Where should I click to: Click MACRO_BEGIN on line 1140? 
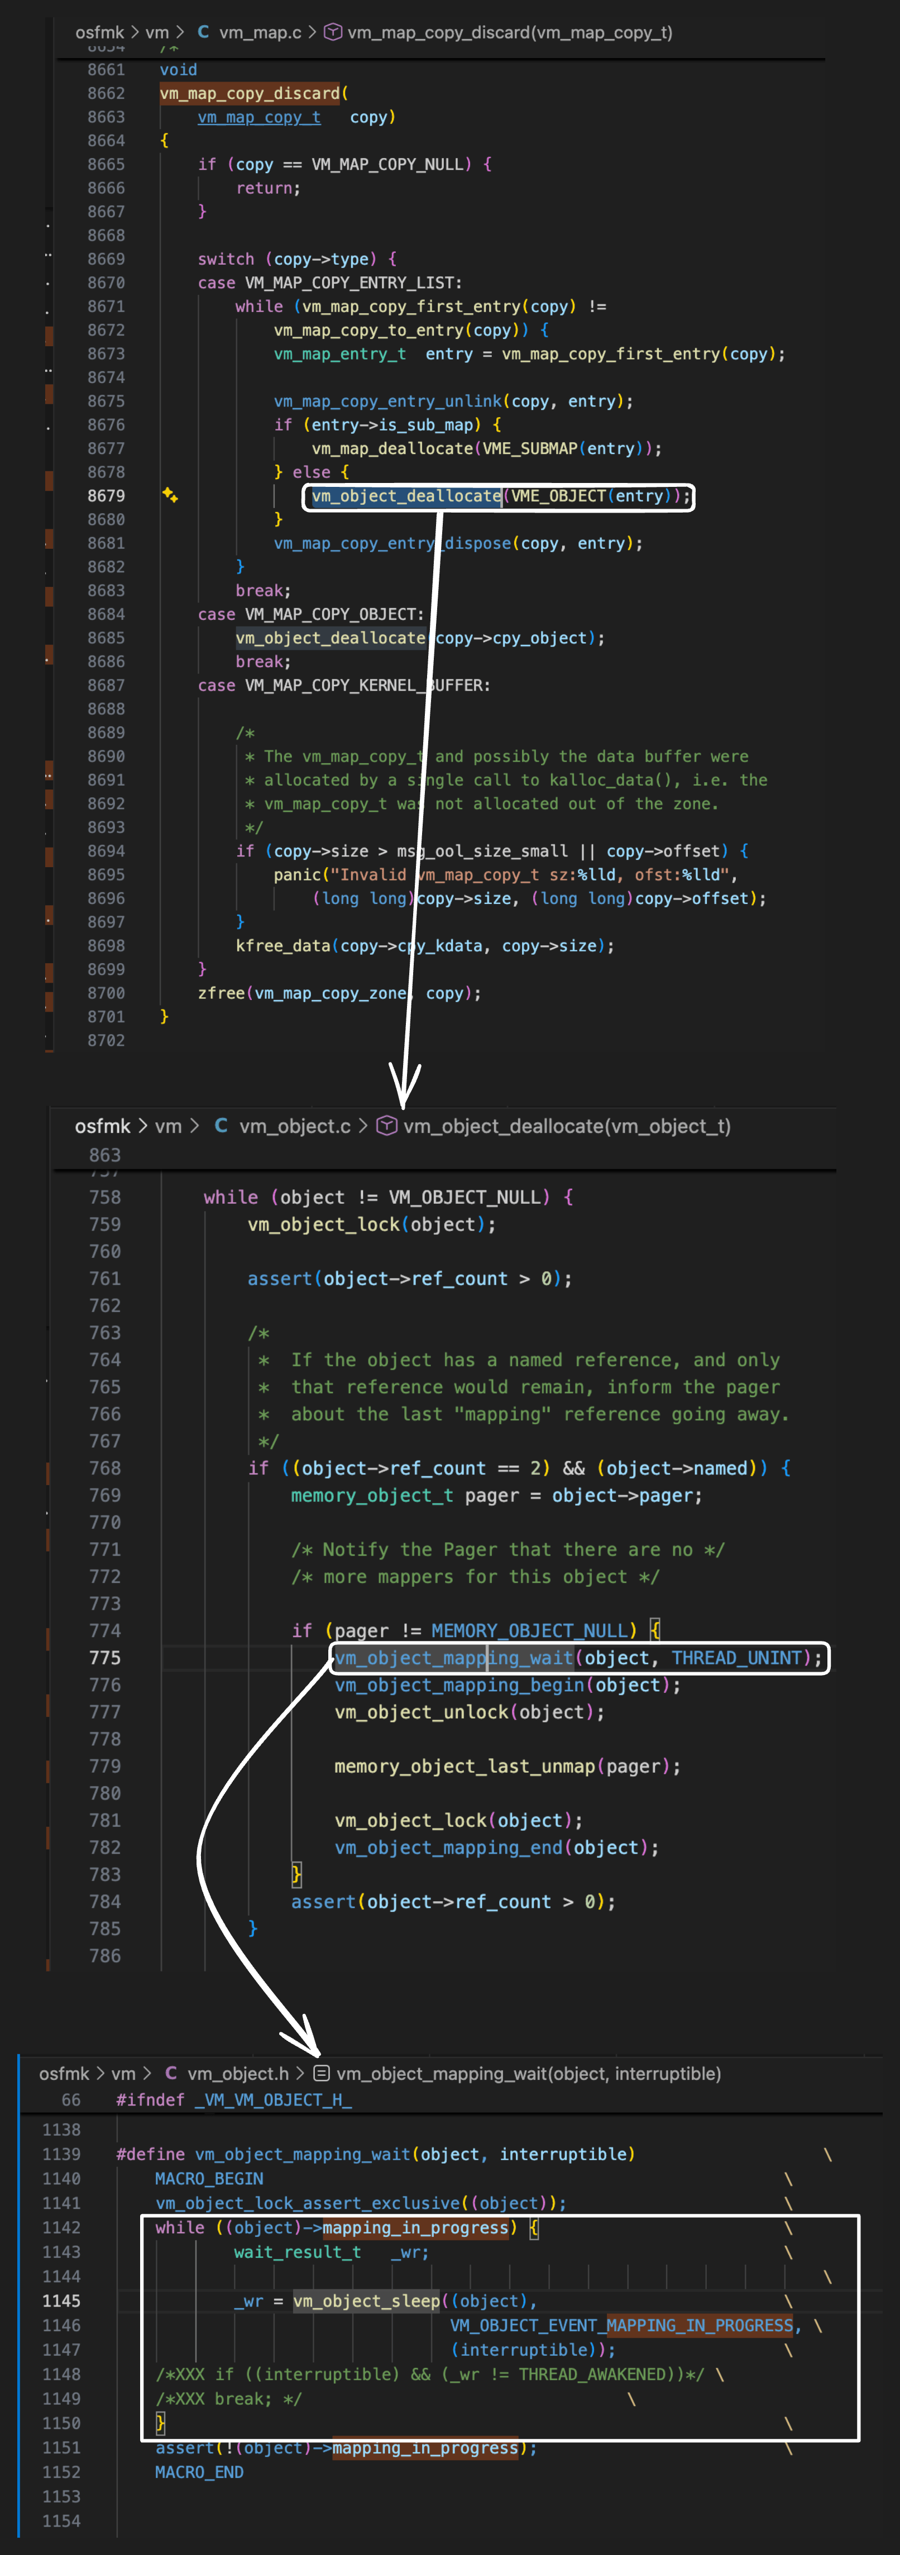click(209, 2178)
